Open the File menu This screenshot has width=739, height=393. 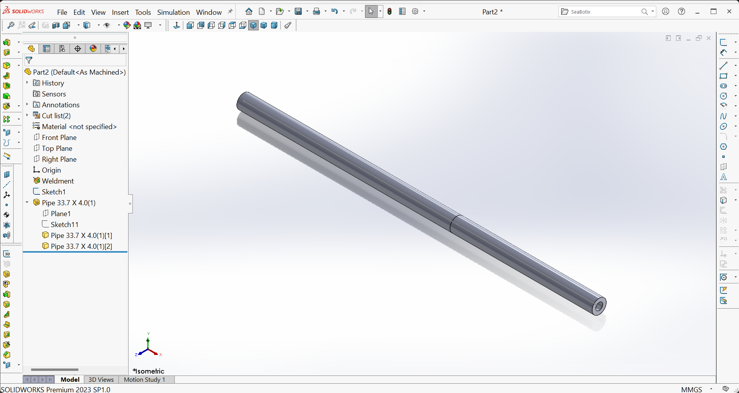(x=62, y=12)
